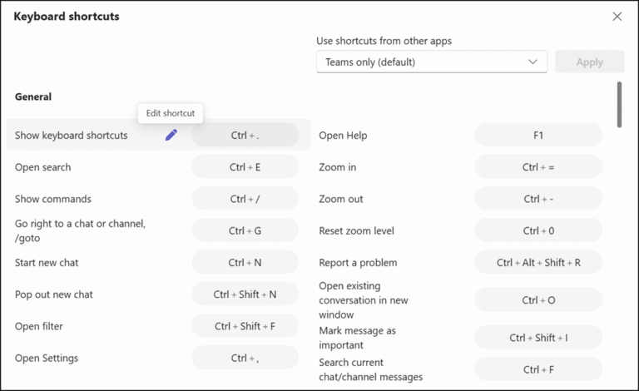This screenshot has width=639, height=391.
Task: Click the Ctrl + - Zoom out shortcut
Action: click(x=538, y=199)
